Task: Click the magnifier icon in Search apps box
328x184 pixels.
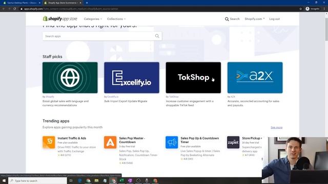Action: (x=157, y=36)
